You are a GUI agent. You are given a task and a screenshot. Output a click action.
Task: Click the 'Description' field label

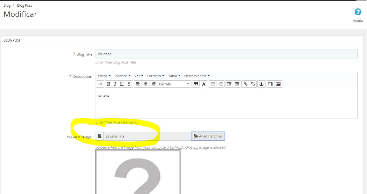[x=82, y=77]
